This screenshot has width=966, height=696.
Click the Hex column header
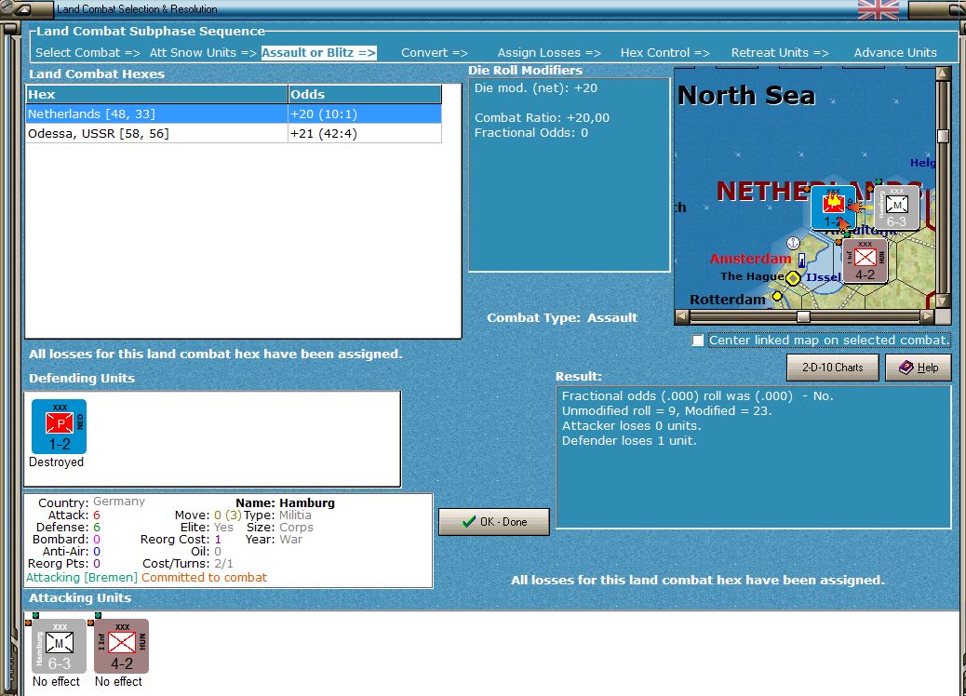(157, 94)
